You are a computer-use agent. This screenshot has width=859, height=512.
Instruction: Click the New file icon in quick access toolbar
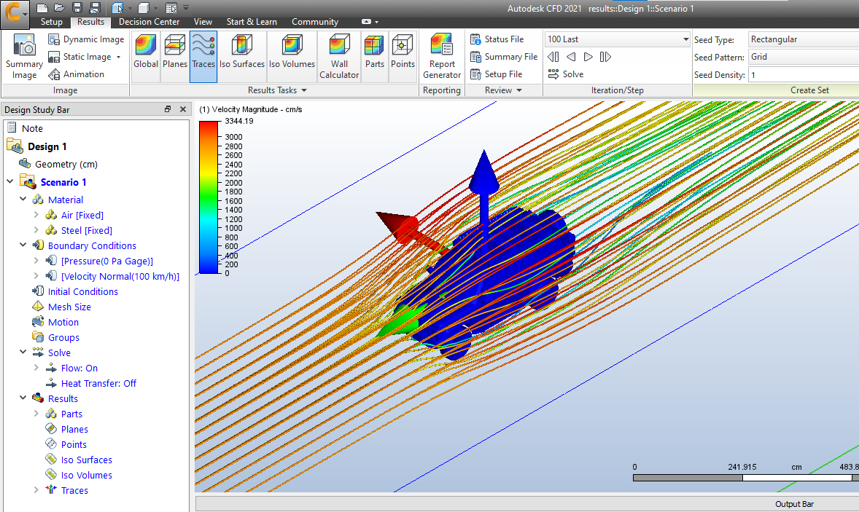pos(42,8)
